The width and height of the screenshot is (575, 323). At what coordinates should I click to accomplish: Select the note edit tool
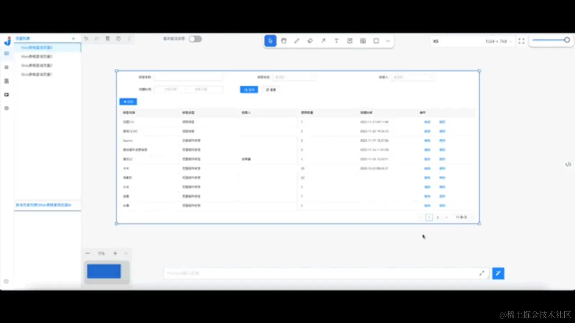349,41
